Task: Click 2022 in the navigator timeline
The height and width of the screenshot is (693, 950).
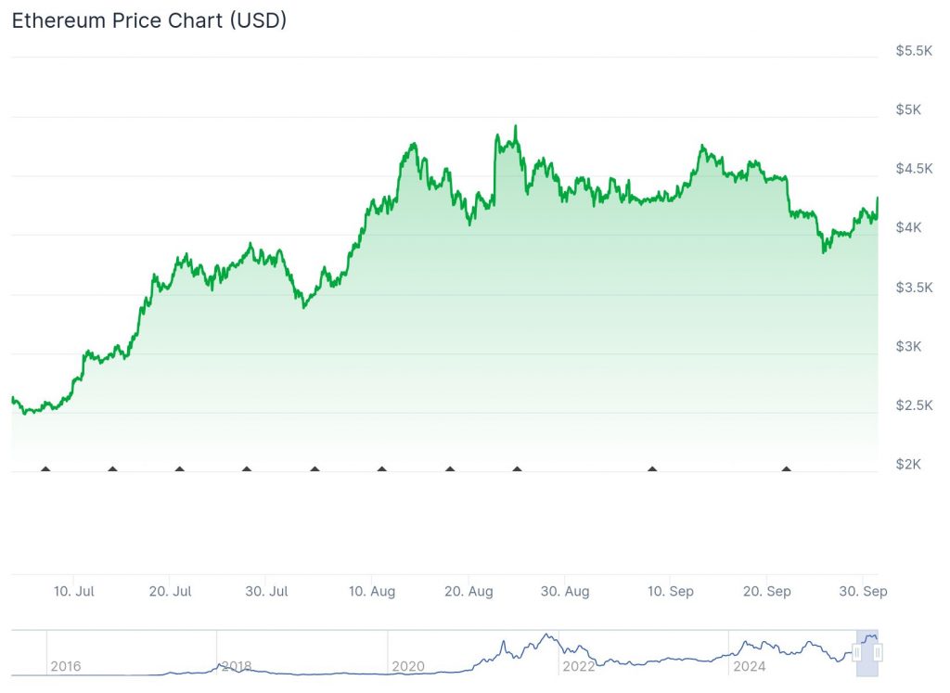Action: click(579, 666)
